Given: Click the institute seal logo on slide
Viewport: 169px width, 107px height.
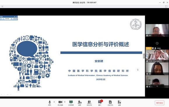Looking at the screenshot, I should point(136,24).
